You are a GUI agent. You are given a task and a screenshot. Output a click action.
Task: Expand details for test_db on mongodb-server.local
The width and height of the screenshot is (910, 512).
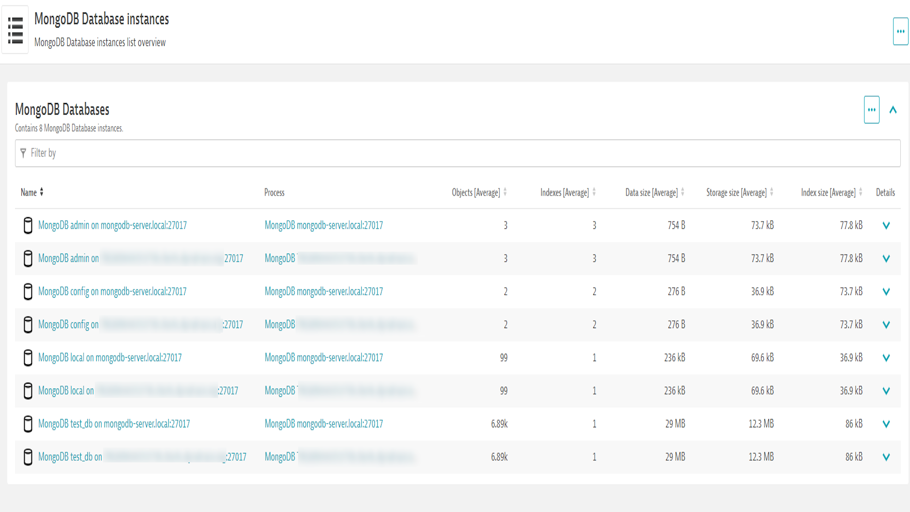pos(886,424)
